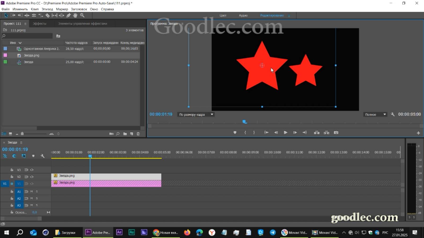Mute audio track A1
The height and width of the screenshot is (238, 424).
(31, 191)
